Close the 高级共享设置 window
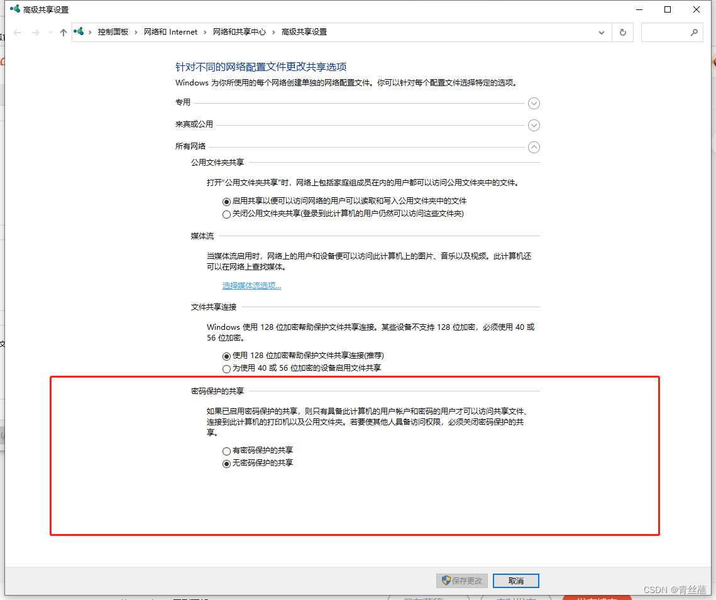The image size is (716, 600). [x=696, y=9]
